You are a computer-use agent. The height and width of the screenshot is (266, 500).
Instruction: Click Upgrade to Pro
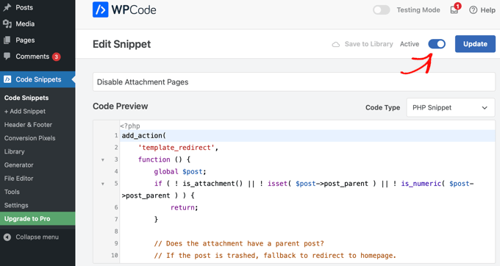(x=37, y=218)
